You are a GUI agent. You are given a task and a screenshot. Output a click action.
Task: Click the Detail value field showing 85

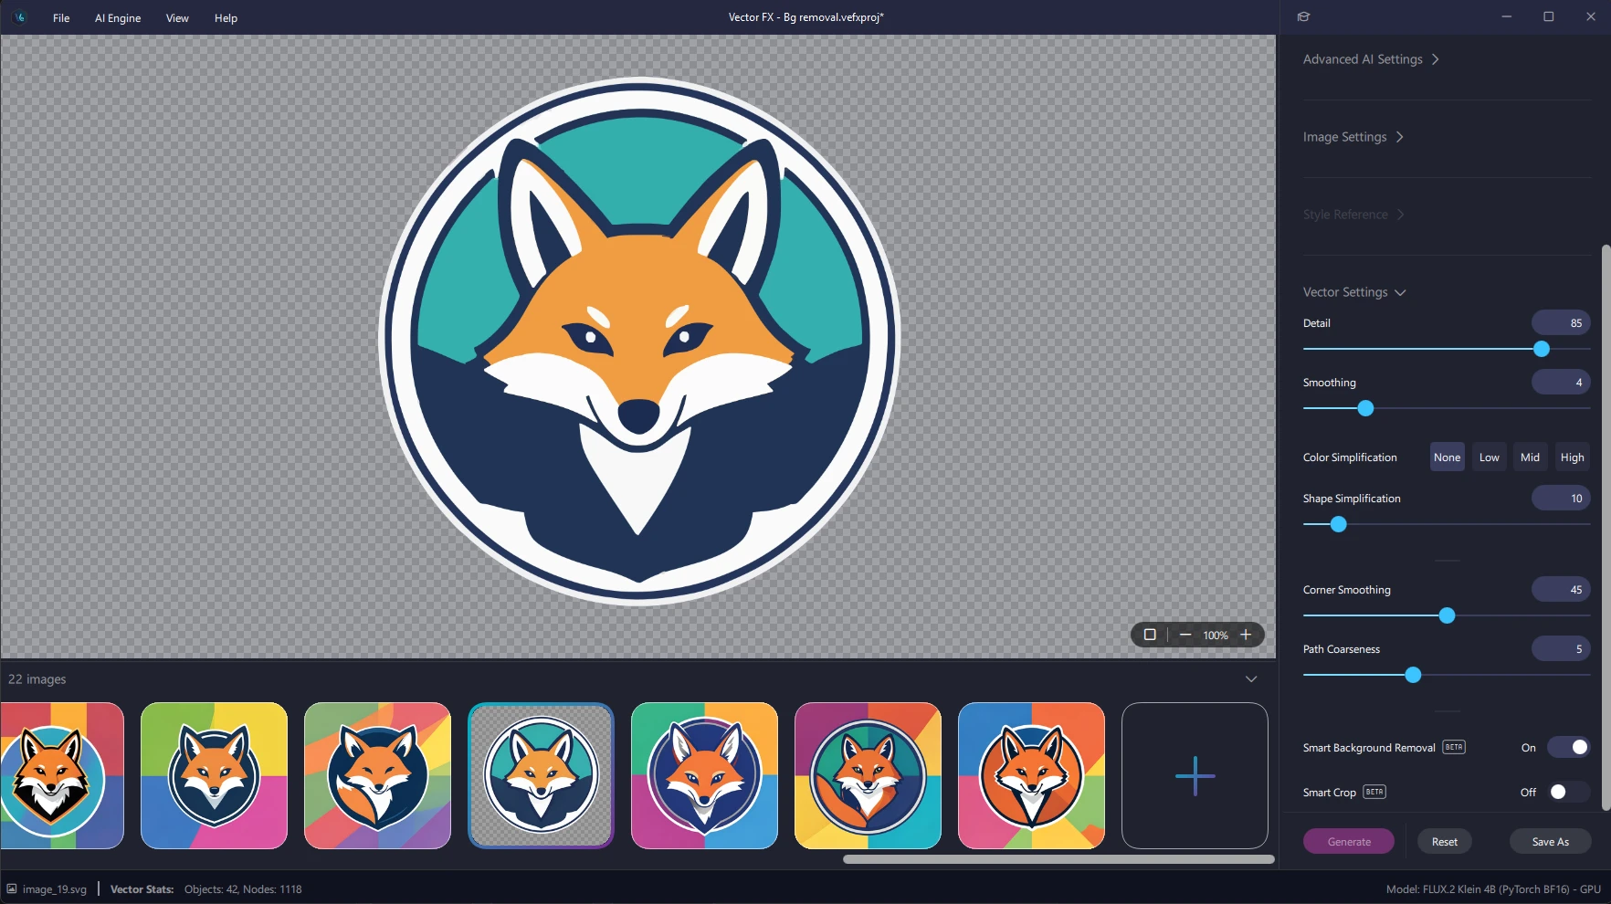(x=1561, y=322)
